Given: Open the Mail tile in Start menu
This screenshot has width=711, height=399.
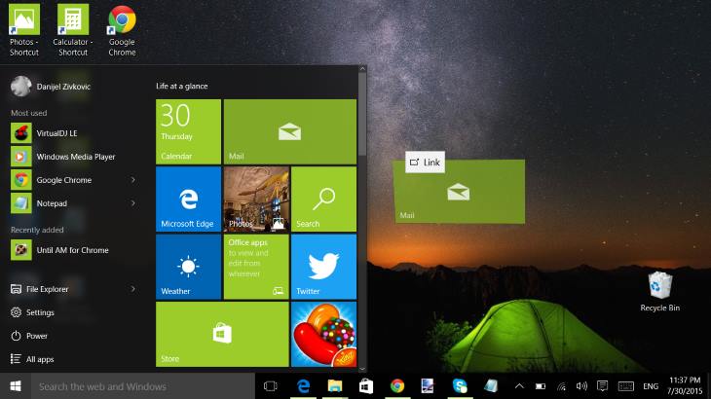Looking at the screenshot, I should 289,131.
